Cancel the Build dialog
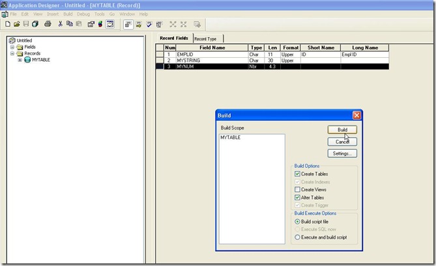436x266 pixels. 342,141
